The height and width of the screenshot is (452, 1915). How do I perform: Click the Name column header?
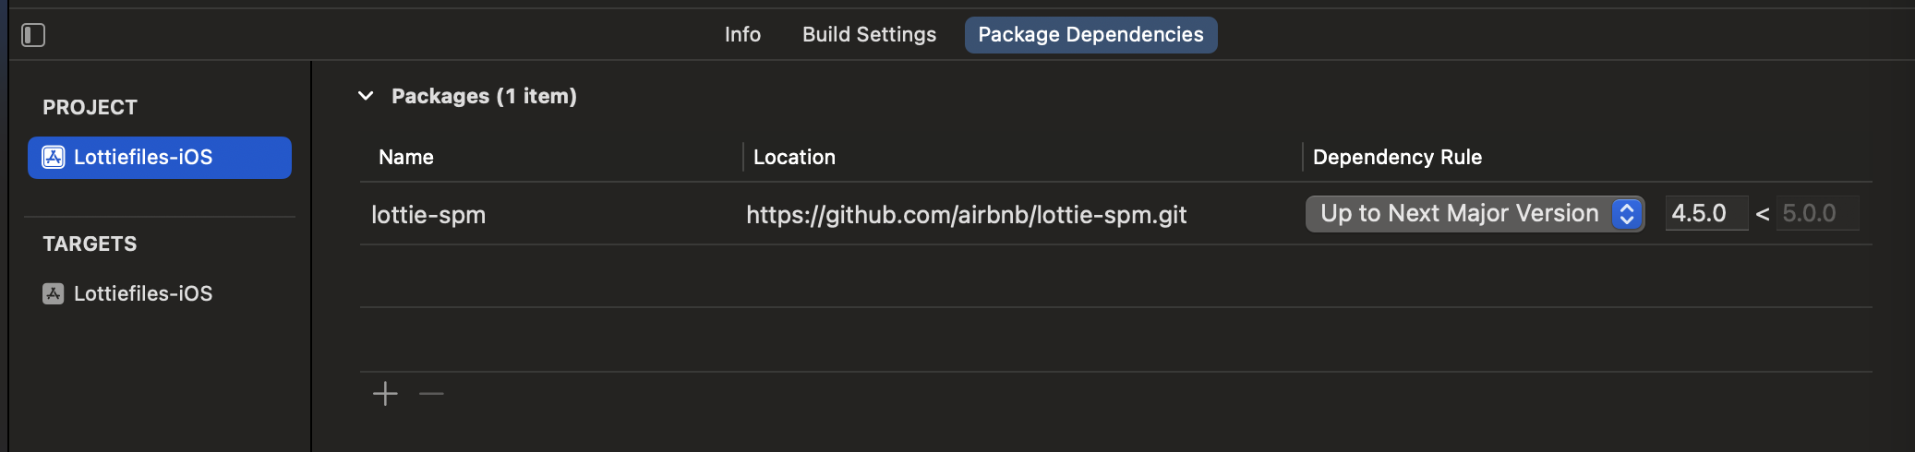pyautogui.click(x=406, y=158)
